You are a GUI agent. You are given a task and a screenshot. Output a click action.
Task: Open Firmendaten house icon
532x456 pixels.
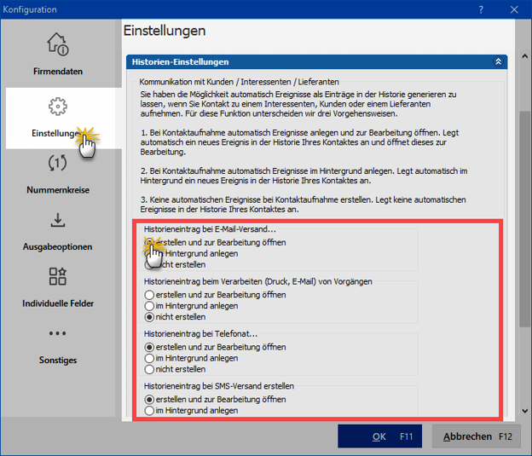(58, 43)
